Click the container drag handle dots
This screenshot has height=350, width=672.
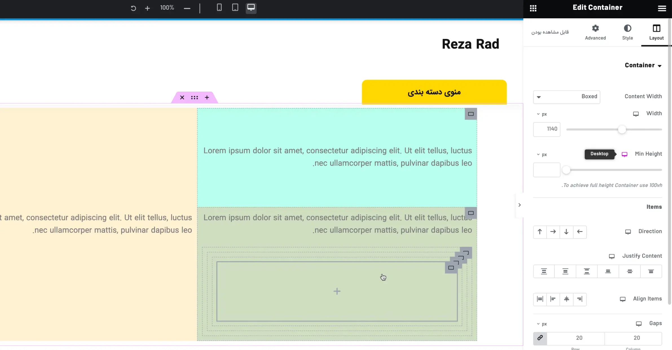click(x=194, y=98)
